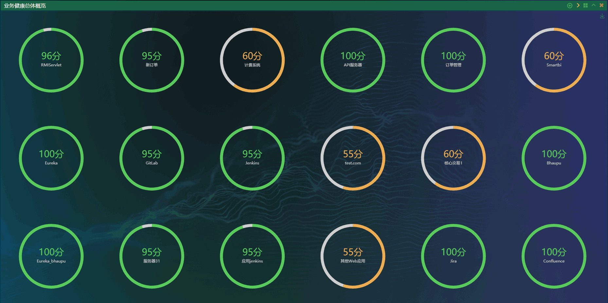The width and height of the screenshot is (608, 303).
Task: Open the 应用jenkins 95分 gauge
Action: (x=252, y=256)
